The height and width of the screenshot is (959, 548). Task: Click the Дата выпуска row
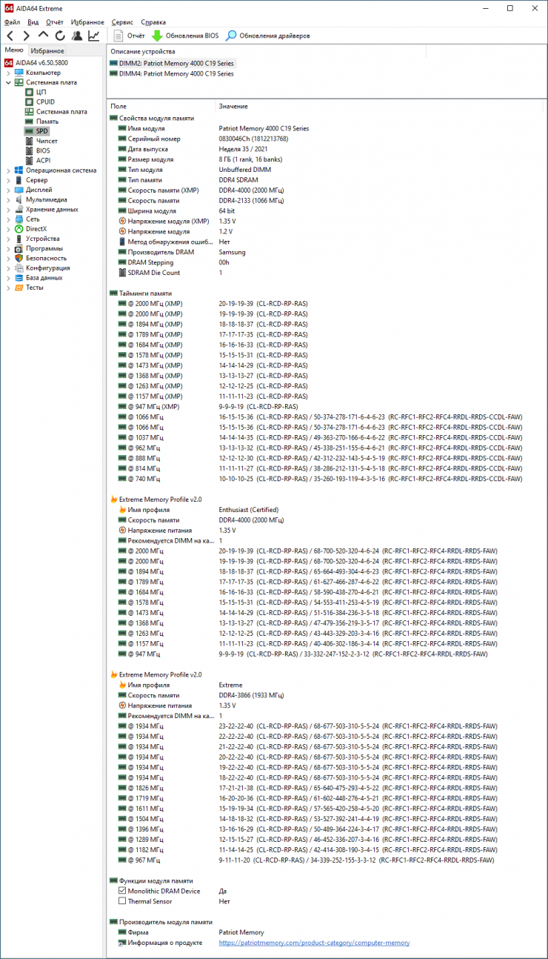pos(327,149)
